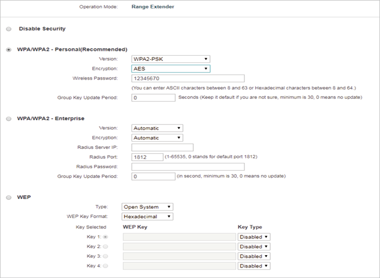
Task: Choose the WPA/WPA2 - Enterprise radio button
Action: pos(9,119)
